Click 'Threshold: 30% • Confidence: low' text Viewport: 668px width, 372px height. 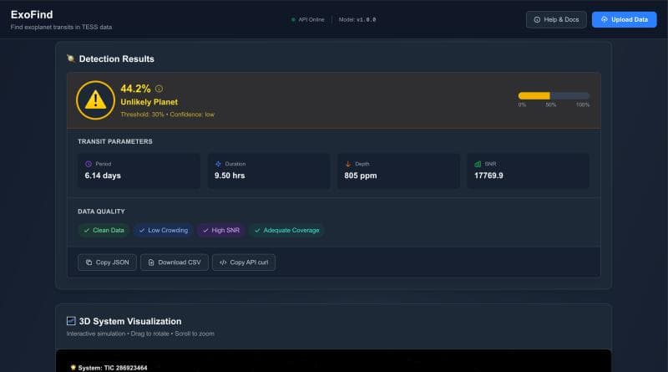pos(168,115)
